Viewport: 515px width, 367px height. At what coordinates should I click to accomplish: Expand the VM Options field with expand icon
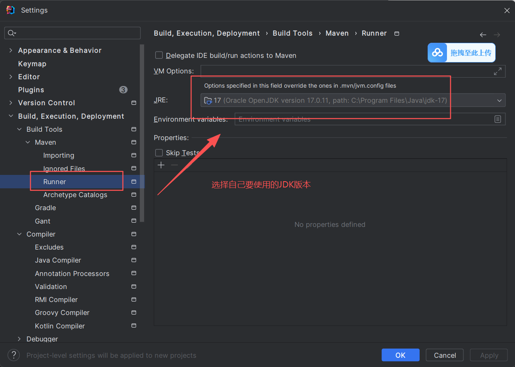pos(498,71)
